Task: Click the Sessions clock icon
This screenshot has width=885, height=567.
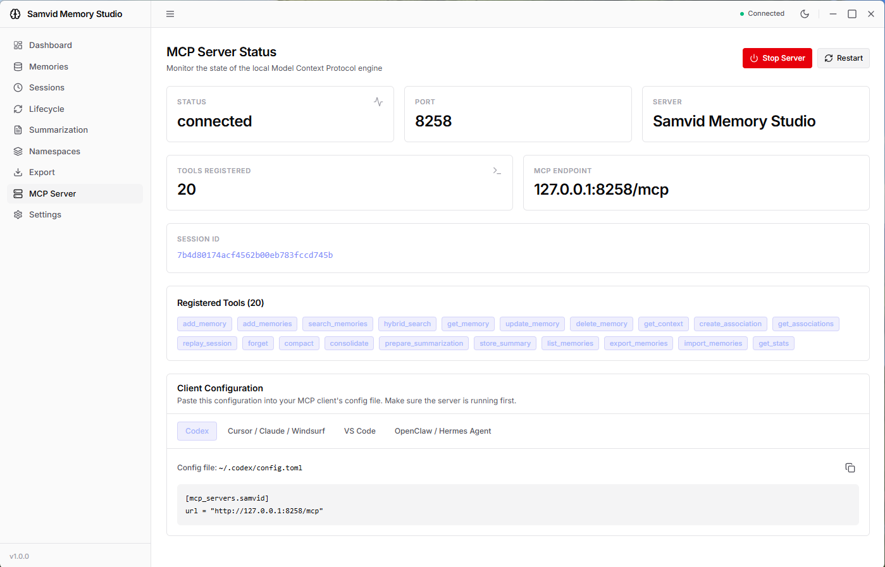Action: (18, 88)
